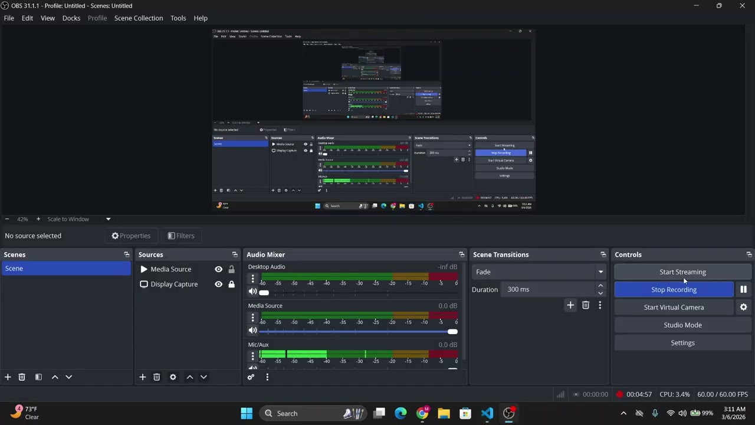Add a scene transition with plus icon
The height and width of the screenshot is (425, 755).
click(570, 305)
